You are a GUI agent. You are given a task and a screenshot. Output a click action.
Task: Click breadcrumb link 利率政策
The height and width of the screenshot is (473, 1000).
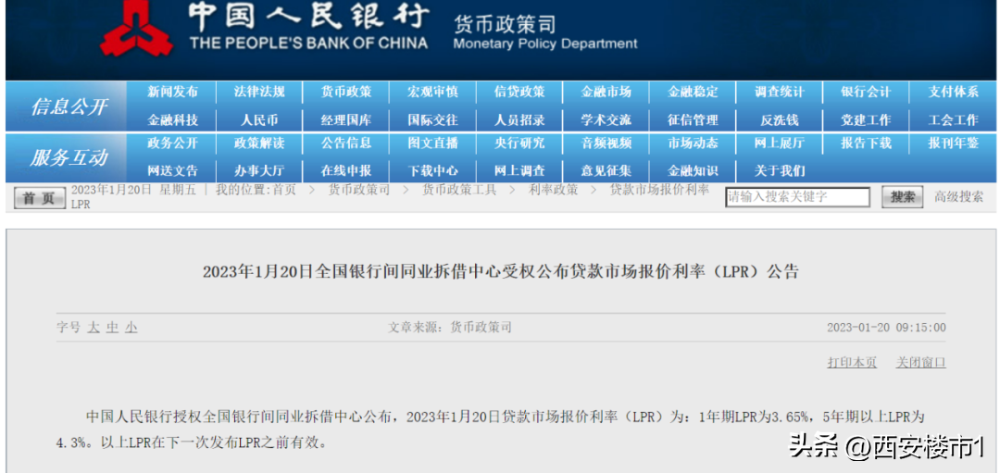click(x=554, y=190)
